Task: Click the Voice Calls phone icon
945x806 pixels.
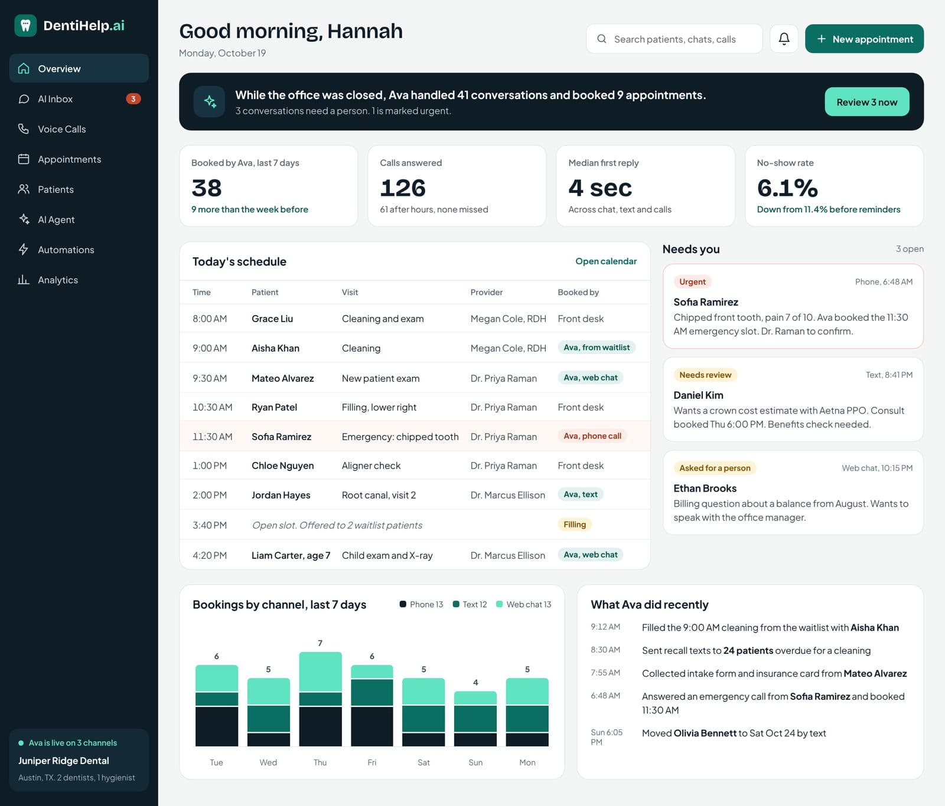Action: tap(24, 129)
